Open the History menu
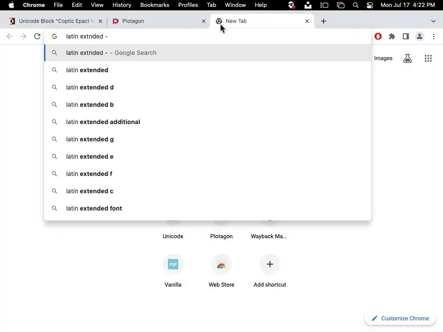This screenshot has height=332, width=443. (x=122, y=5)
